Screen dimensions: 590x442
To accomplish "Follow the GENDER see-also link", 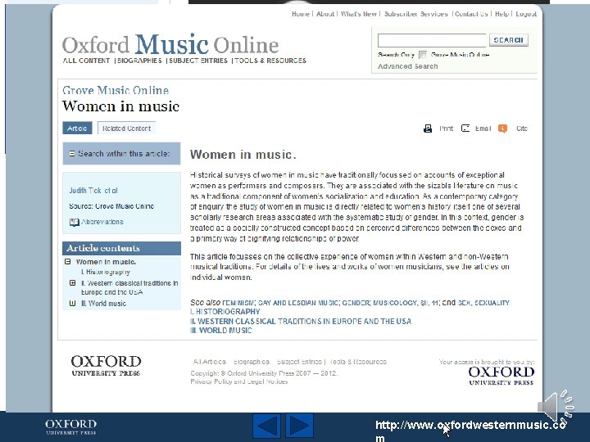I will 356,303.
